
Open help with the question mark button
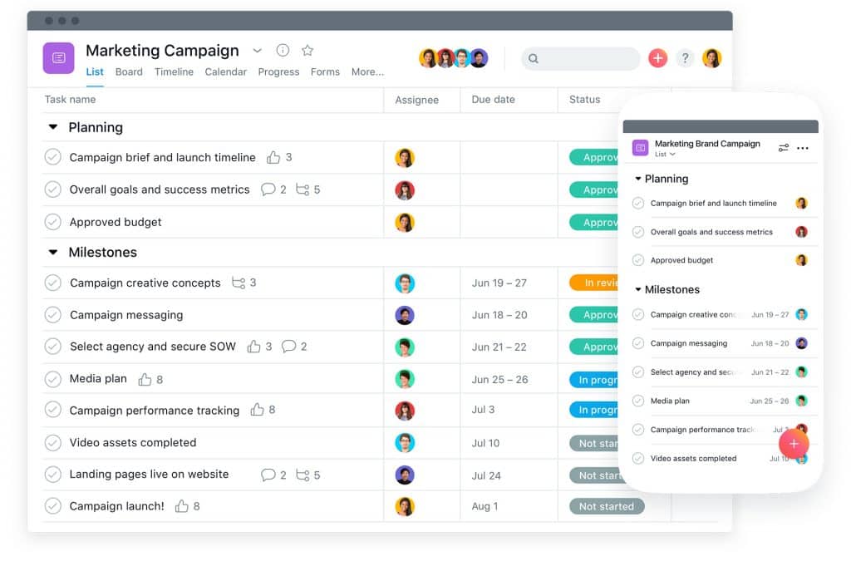(685, 58)
